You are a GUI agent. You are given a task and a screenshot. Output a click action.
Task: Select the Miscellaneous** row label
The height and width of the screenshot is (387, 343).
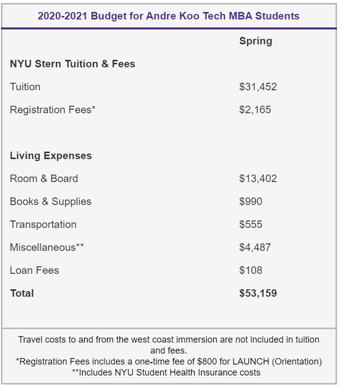point(47,247)
